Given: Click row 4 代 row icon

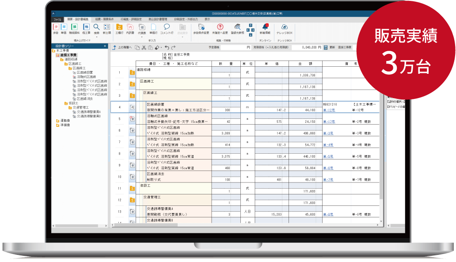Looking at the screenshot, I should [x=132, y=107].
